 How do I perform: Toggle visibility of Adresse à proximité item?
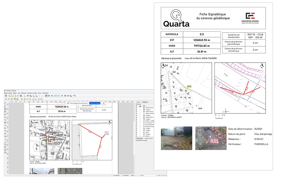pos(137,126)
